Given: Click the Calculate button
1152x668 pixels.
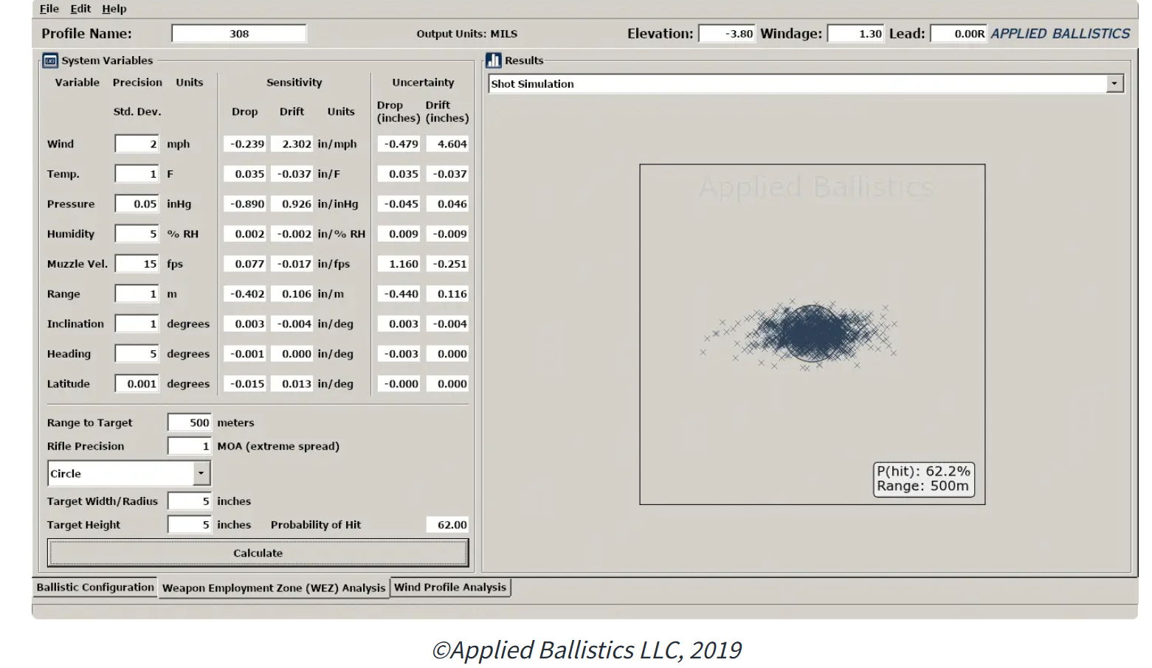Looking at the screenshot, I should click(x=258, y=553).
